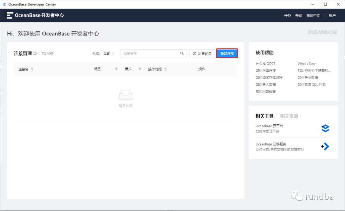Open the 什么是 ODC? help link
This screenshot has height=211, width=345.
265,64
